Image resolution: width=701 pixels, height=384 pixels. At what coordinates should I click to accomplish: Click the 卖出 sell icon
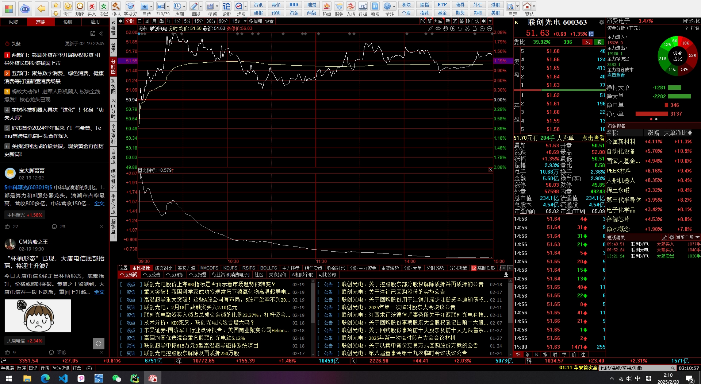pyautogui.click(x=104, y=9)
